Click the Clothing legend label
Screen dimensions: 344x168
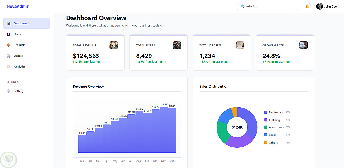pyautogui.click(x=275, y=120)
